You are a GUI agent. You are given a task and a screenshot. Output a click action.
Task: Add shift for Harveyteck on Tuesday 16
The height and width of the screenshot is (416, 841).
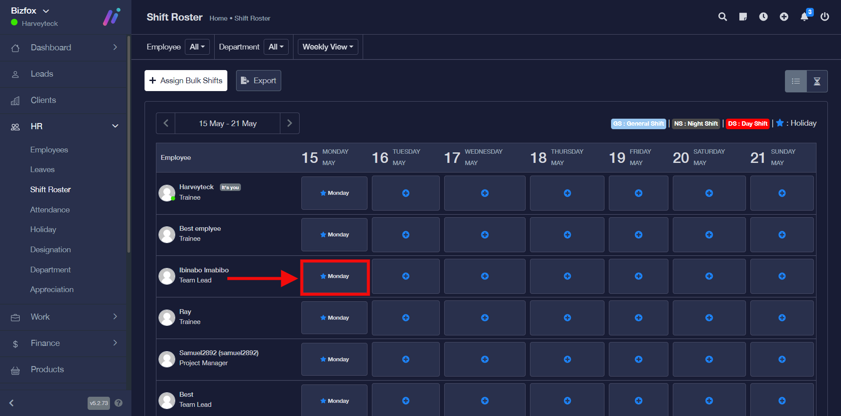click(x=406, y=193)
